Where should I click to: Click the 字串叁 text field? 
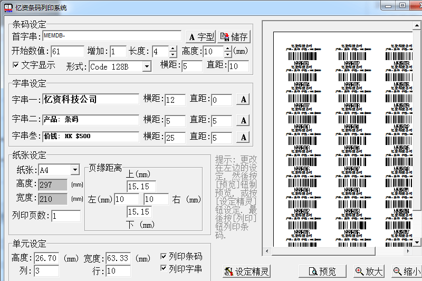[x=91, y=137]
